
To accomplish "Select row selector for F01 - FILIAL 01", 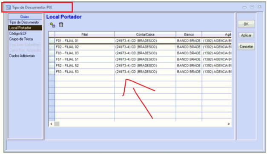I will coord(52,41).
